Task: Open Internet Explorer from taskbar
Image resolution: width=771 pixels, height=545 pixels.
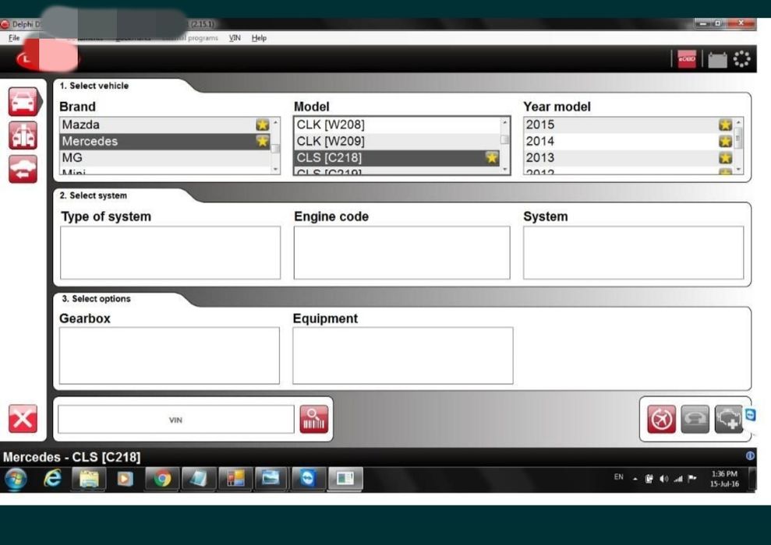Action: click(52, 478)
